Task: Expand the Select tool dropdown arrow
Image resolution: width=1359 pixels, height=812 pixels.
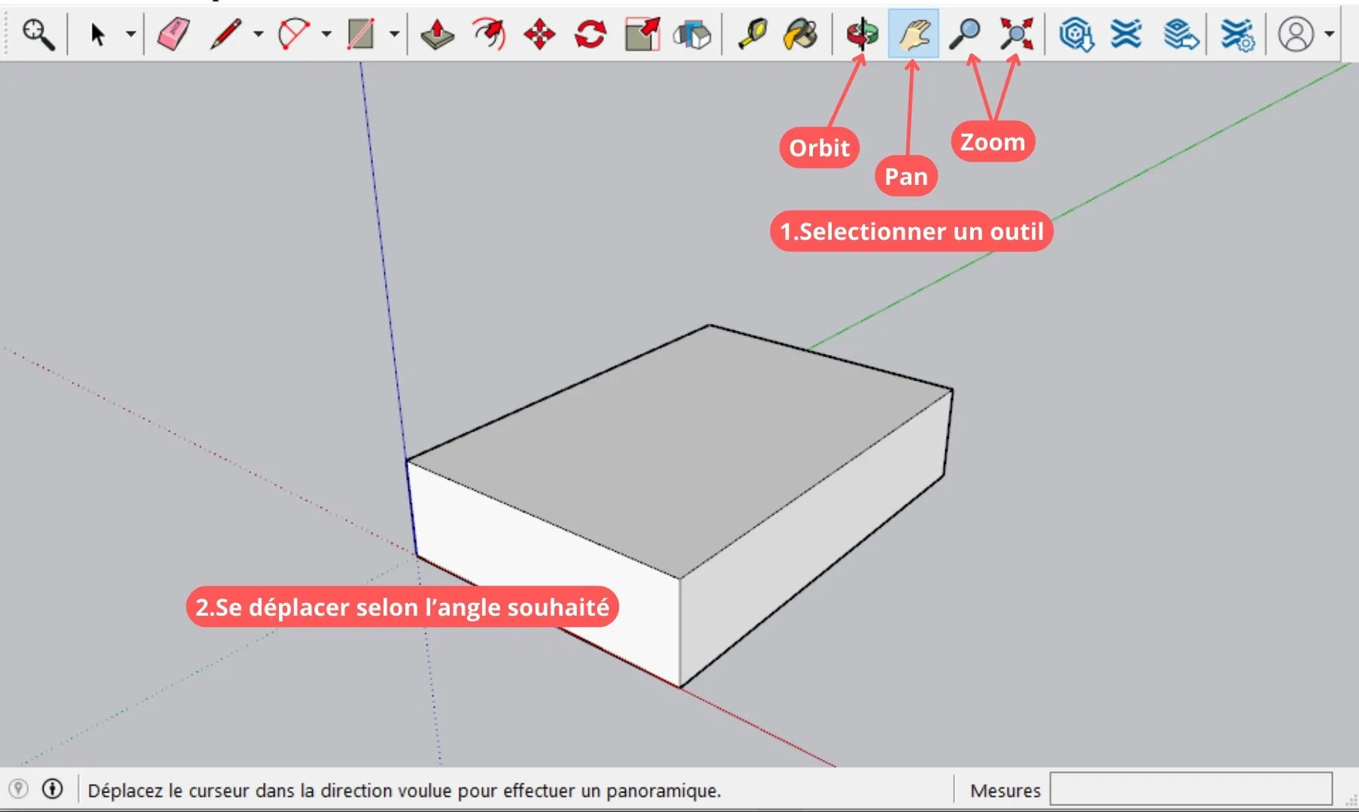Action: (x=130, y=34)
